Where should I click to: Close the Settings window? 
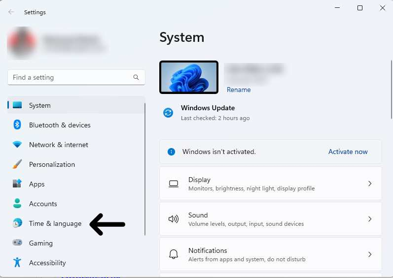383,8
